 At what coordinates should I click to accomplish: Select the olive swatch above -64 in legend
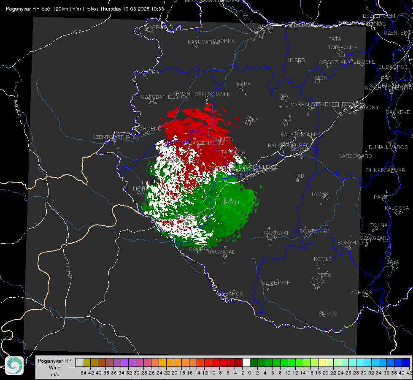tap(86, 363)
